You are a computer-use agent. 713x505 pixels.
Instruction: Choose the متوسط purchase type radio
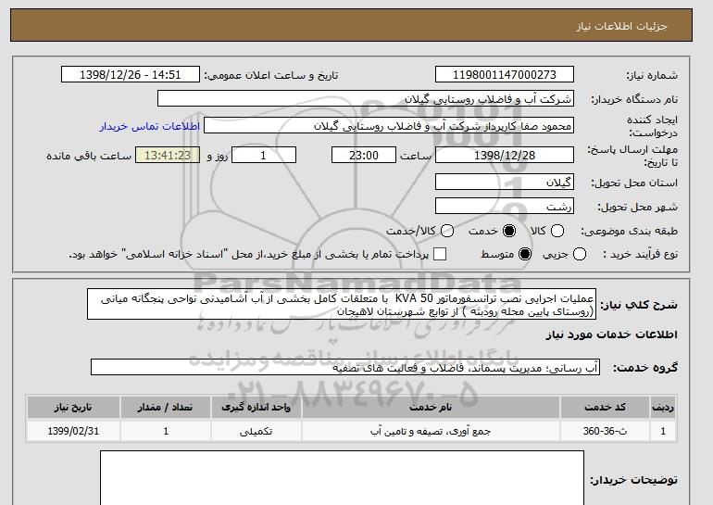[525, 254]
